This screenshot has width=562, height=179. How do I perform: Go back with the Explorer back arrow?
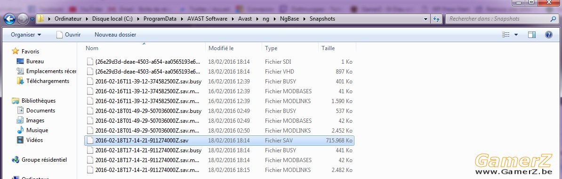(x=10, y=19)
